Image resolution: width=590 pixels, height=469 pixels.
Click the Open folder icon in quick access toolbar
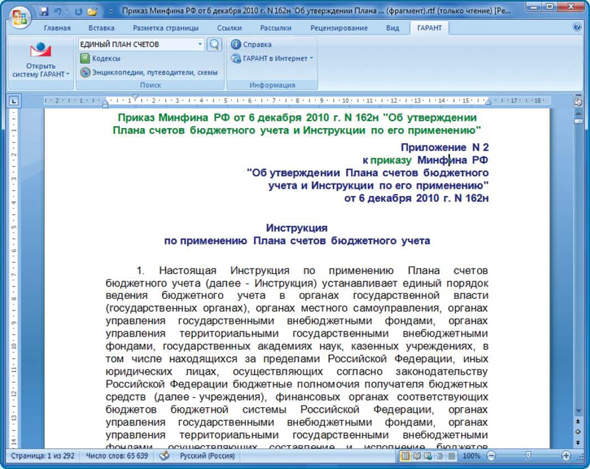[92, 11]
